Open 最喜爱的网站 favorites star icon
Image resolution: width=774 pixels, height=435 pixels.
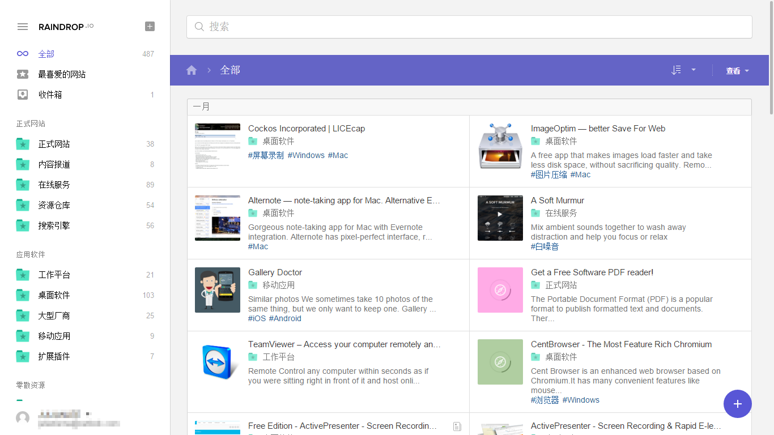tap(23, 74)
